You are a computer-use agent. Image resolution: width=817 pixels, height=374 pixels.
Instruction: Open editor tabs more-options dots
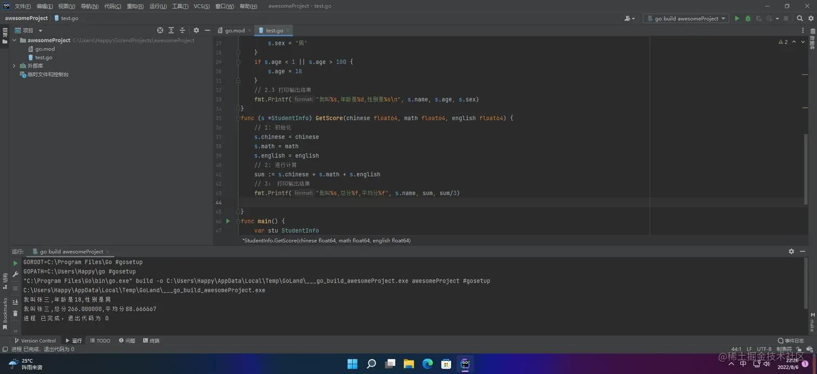[803, 30]
